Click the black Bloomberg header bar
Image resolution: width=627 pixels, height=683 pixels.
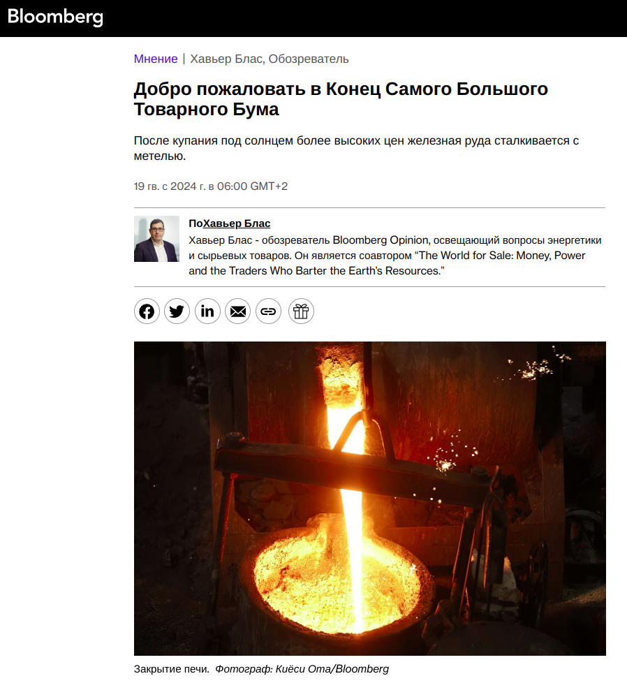pos(313,18)
